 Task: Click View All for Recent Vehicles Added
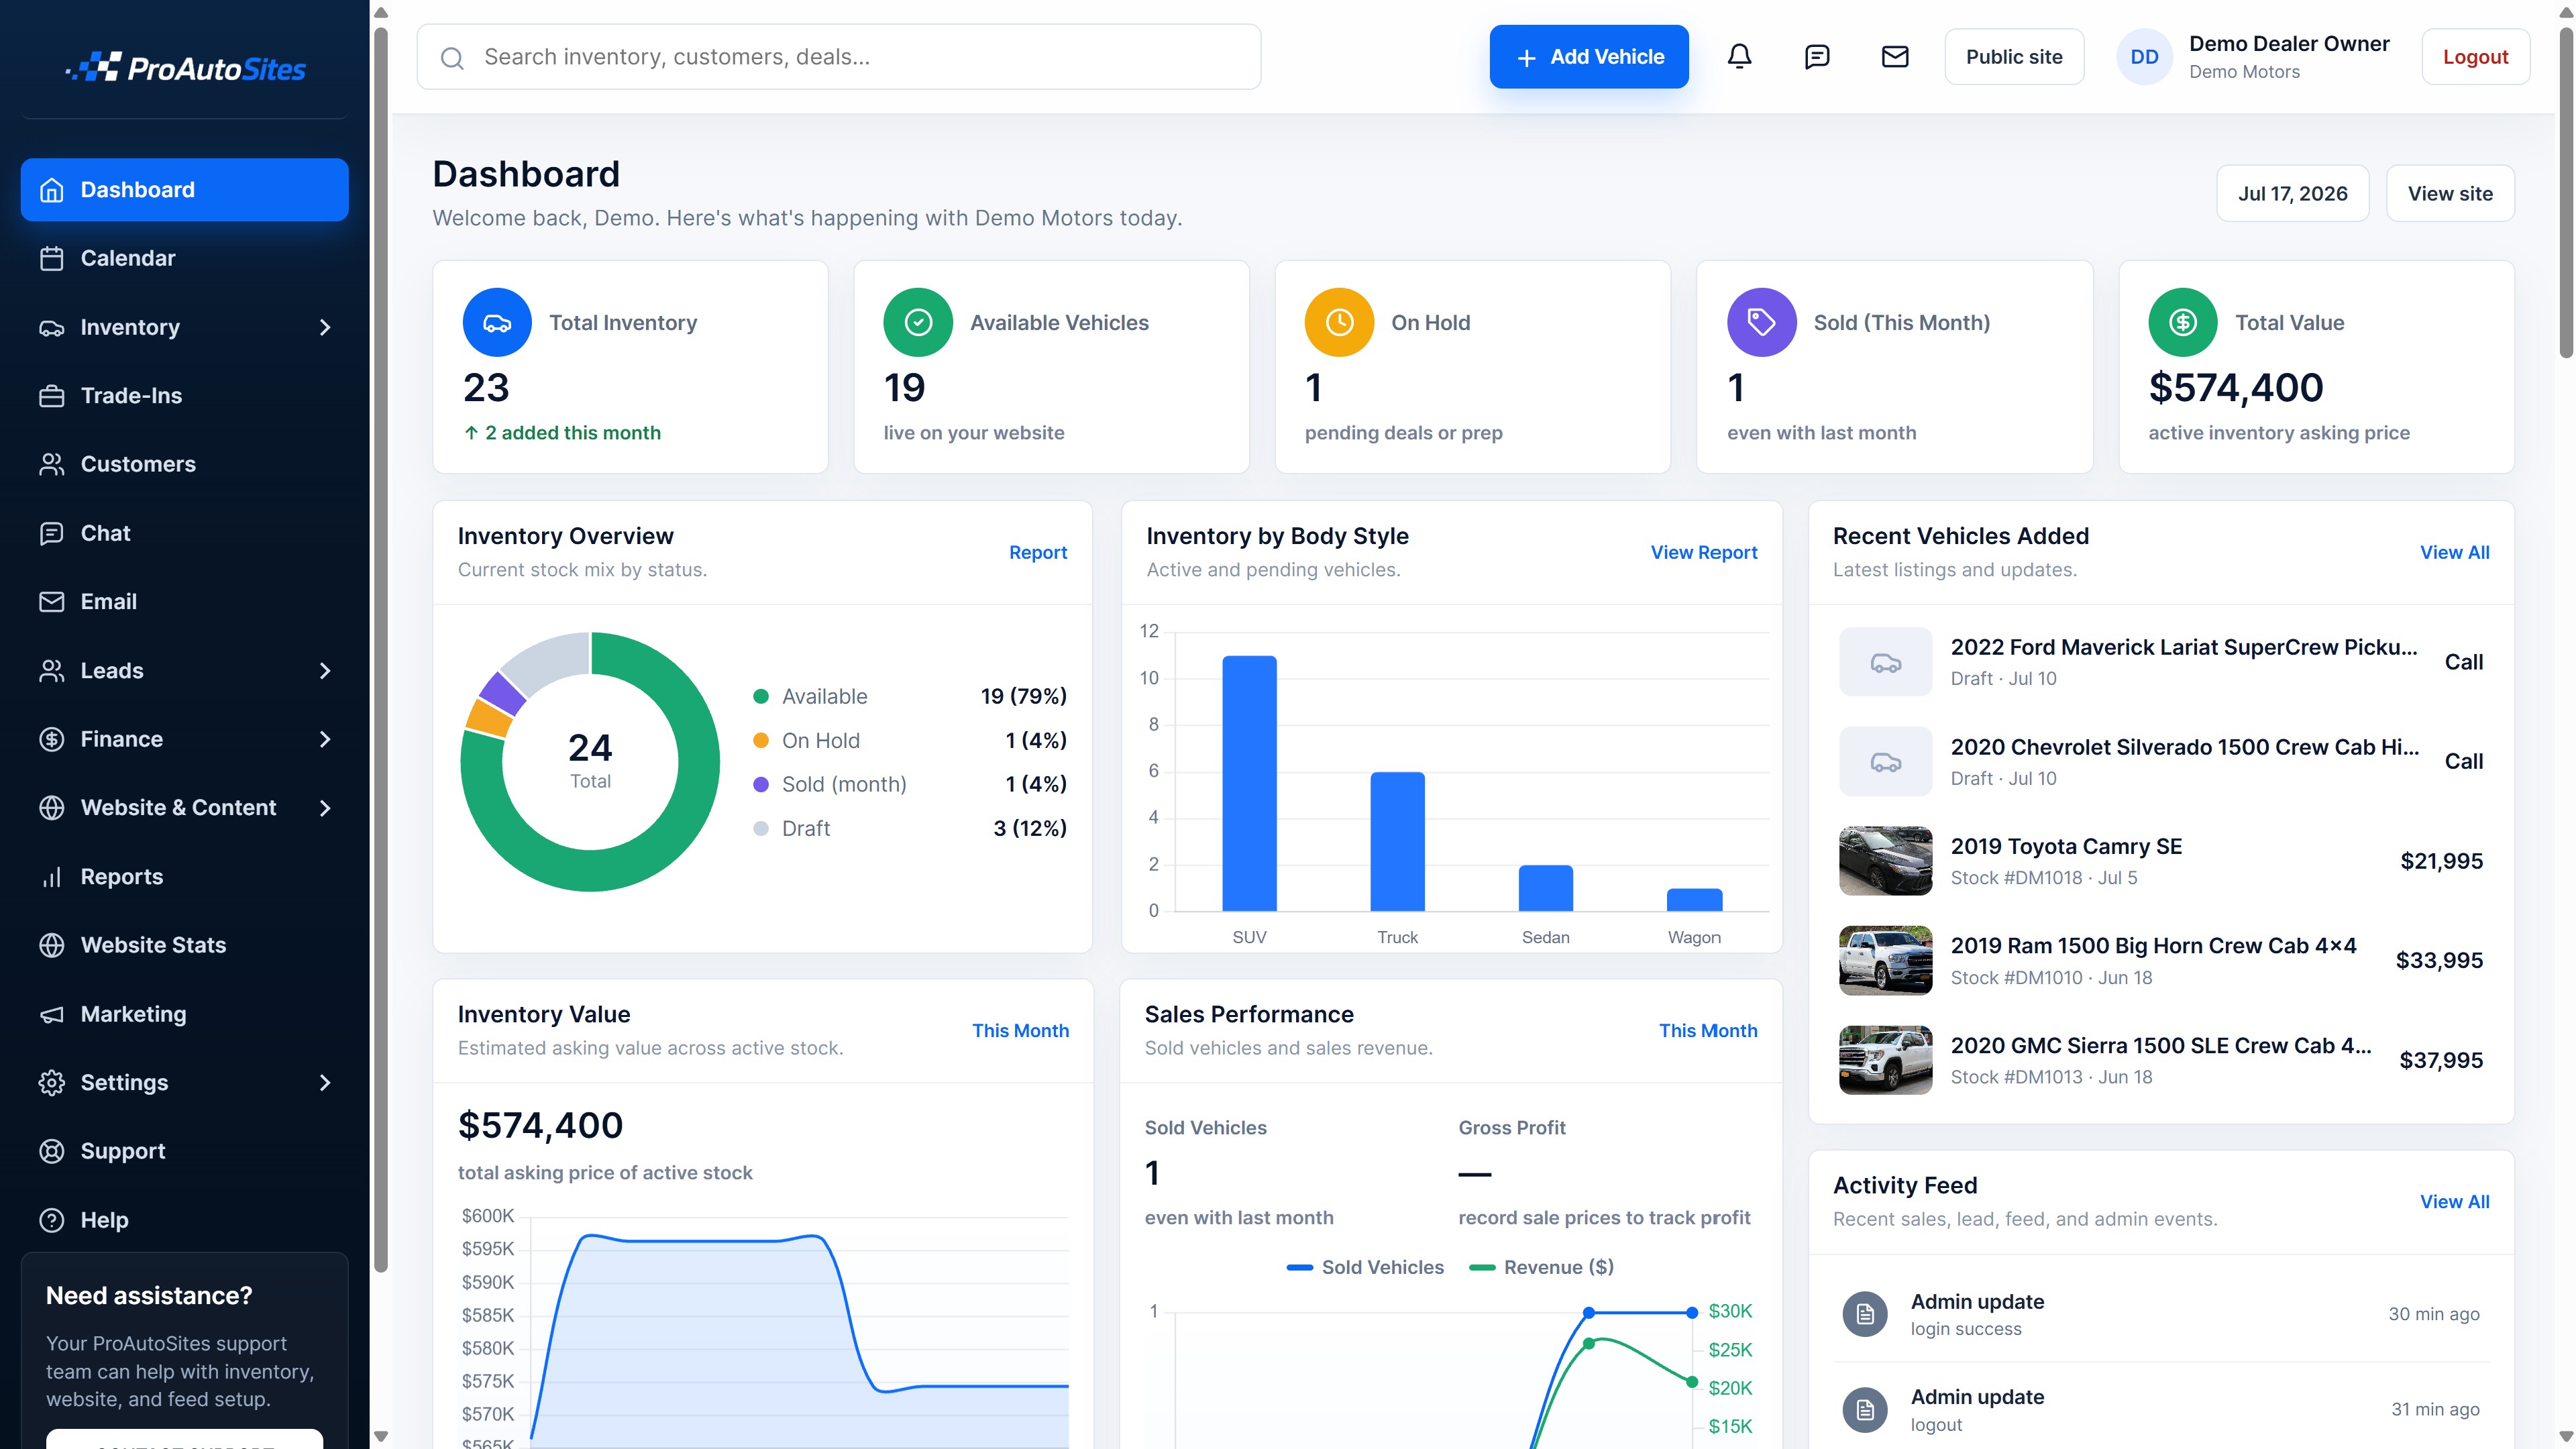(x=2454, y=553)
